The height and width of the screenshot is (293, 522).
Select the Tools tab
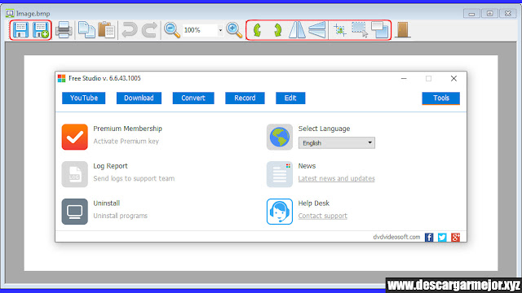pos(440,98)
